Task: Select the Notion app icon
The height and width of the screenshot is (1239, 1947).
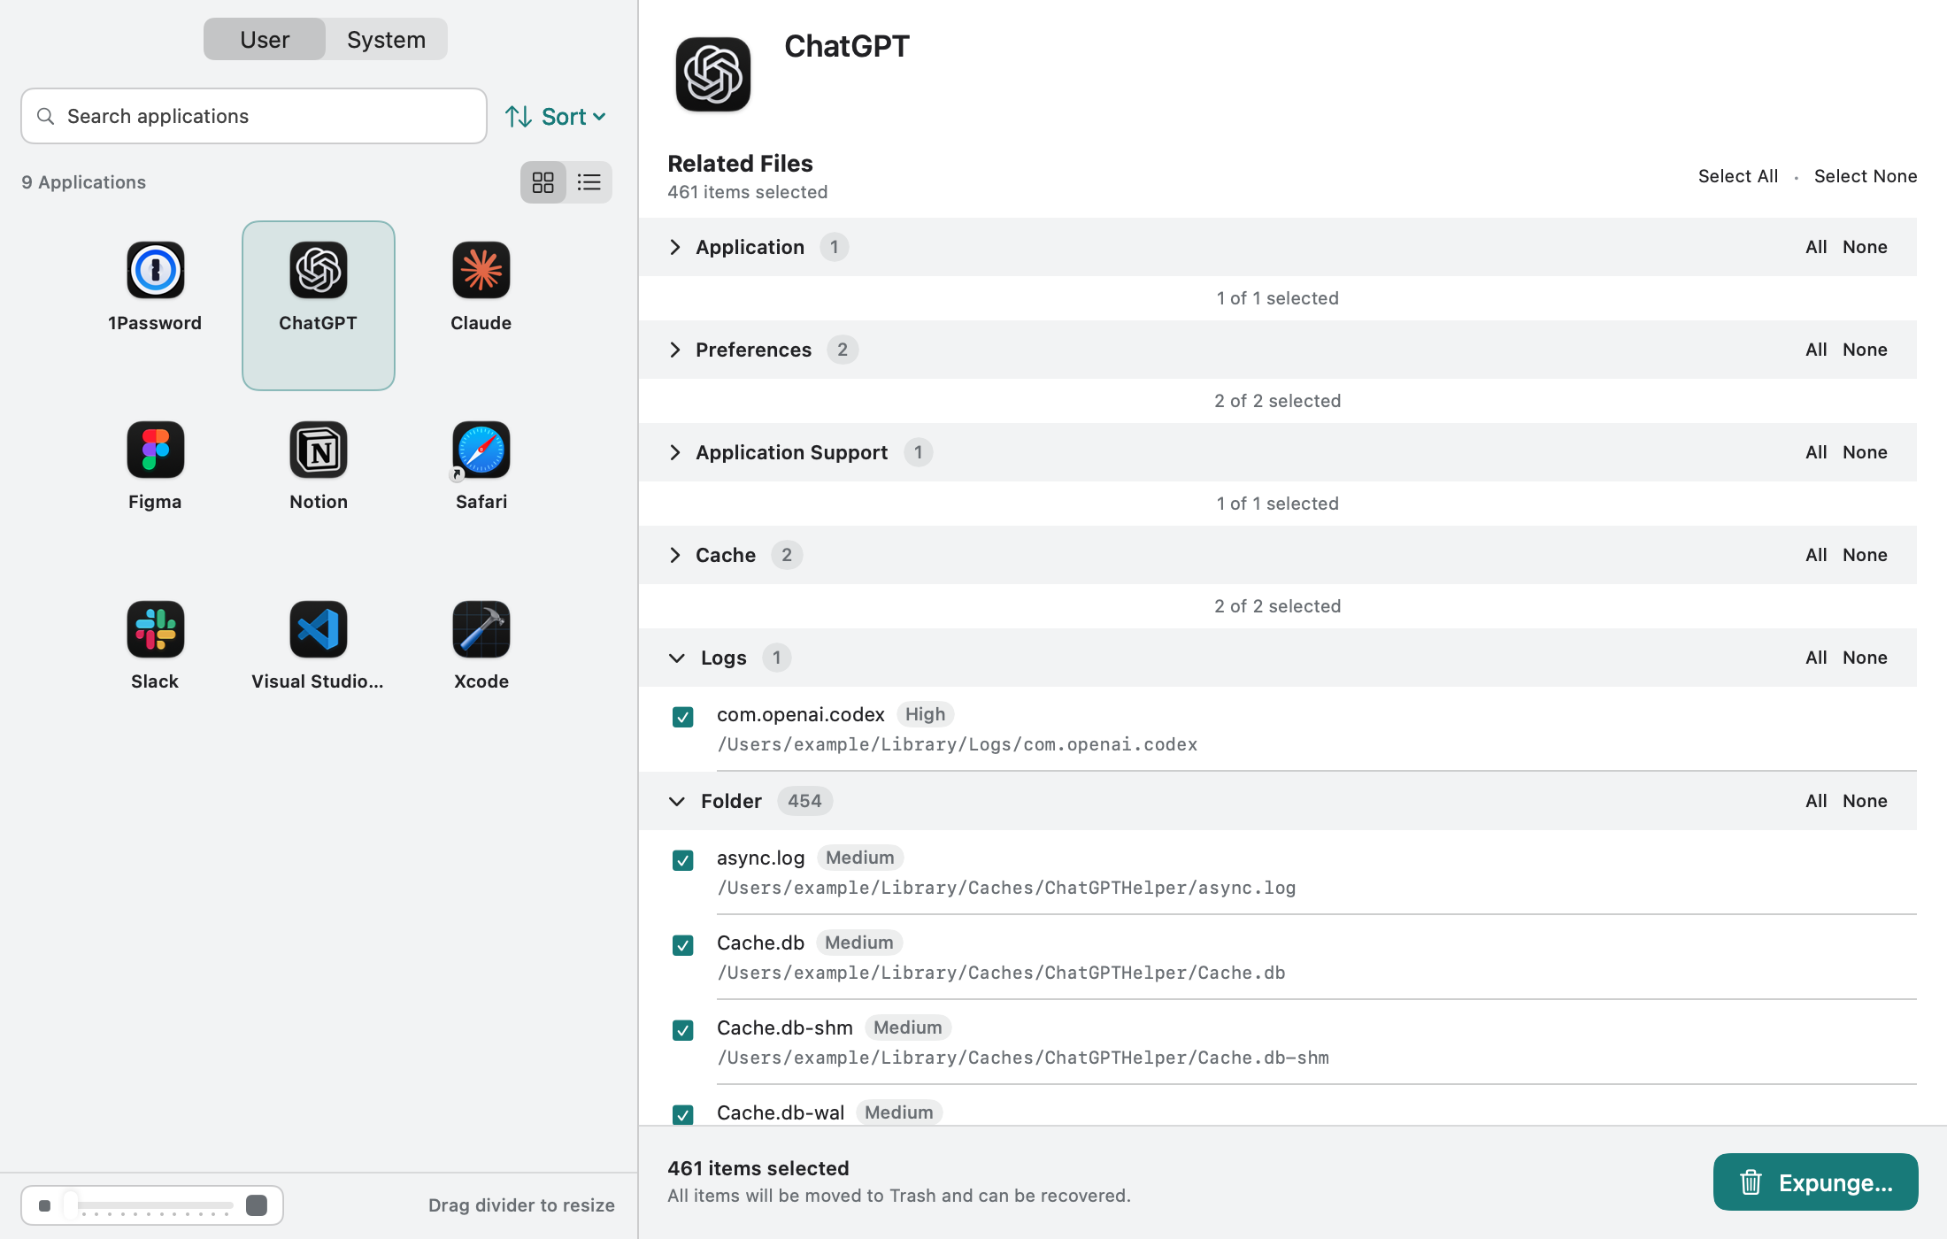Action: pos(319,450)
